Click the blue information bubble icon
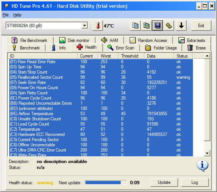This screenshot has width=217, height=192. [202, 166]
